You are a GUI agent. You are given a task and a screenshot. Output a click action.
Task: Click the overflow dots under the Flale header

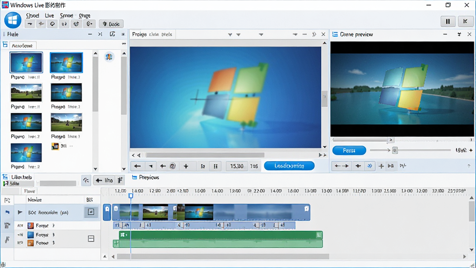124,44
